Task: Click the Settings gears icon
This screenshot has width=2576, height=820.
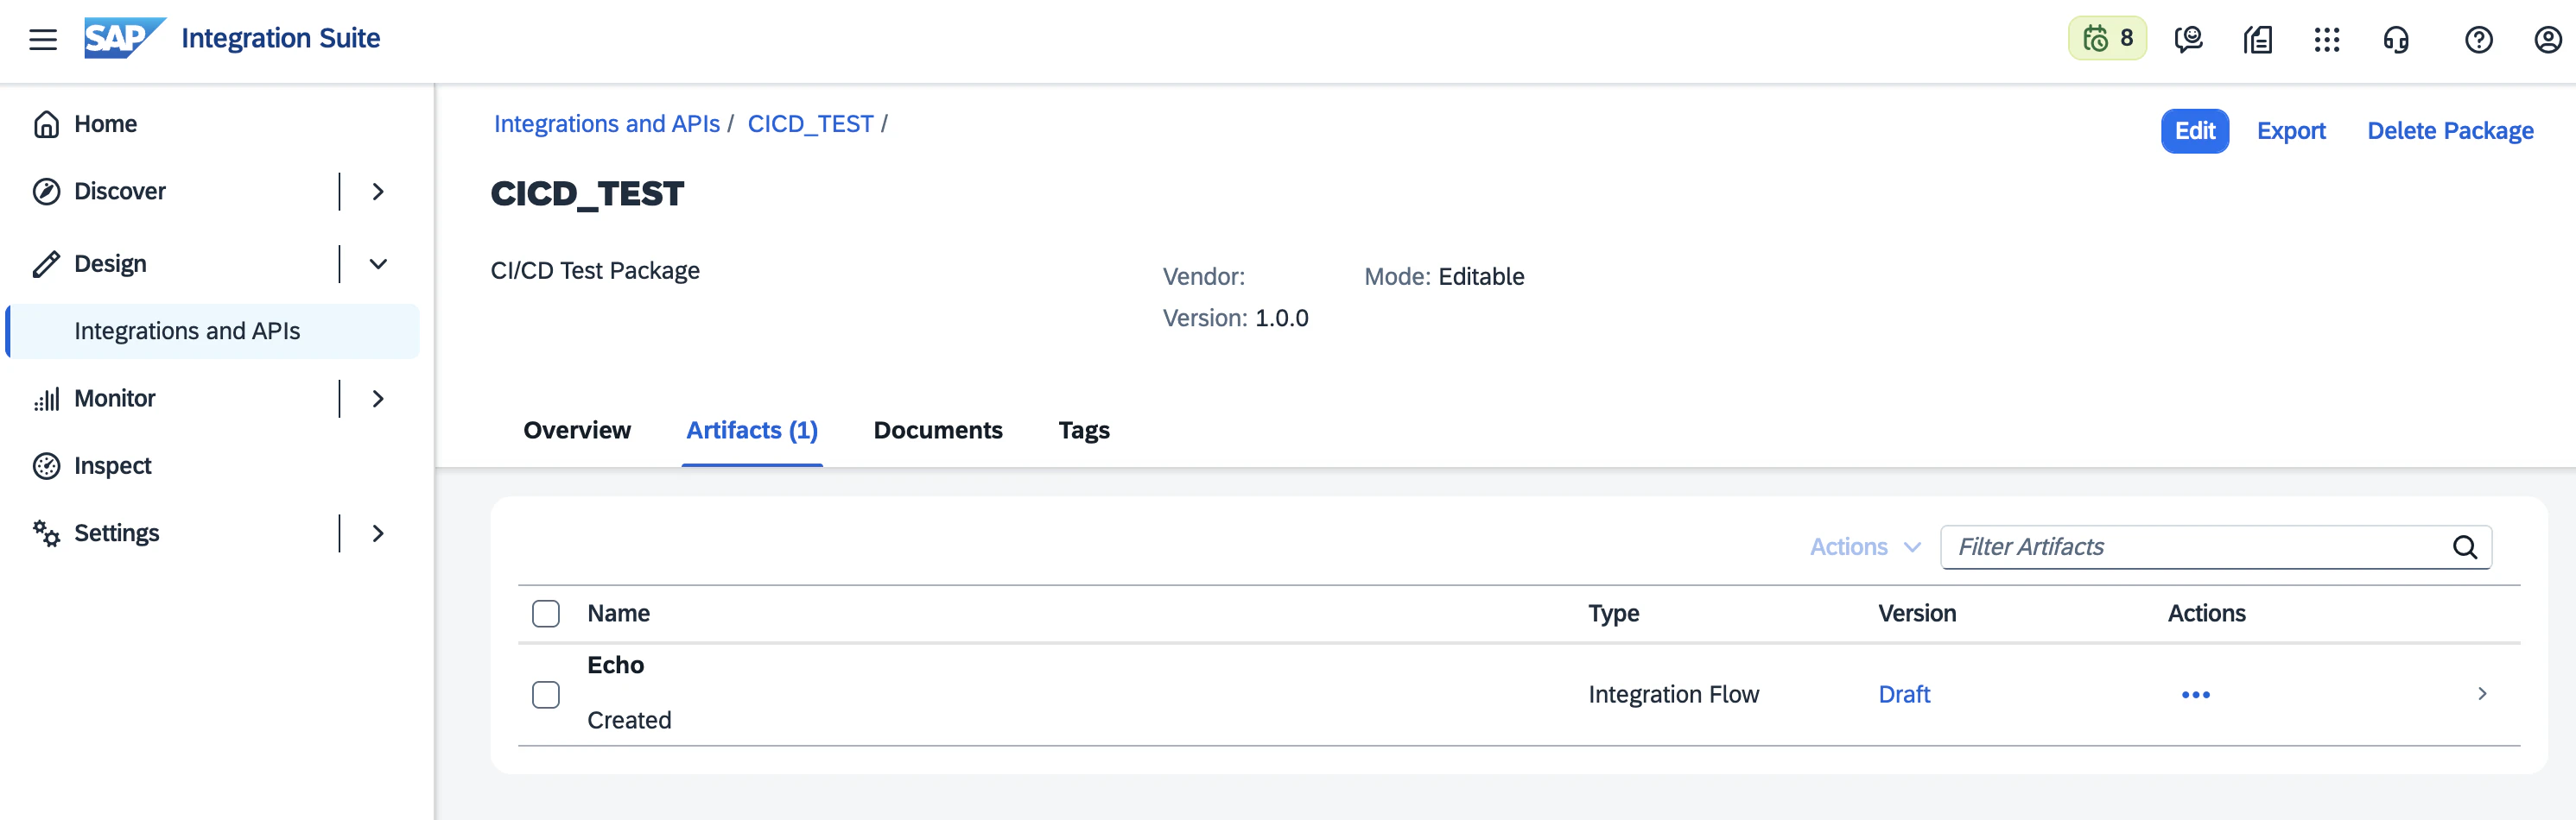Action: tap(46, 533)
